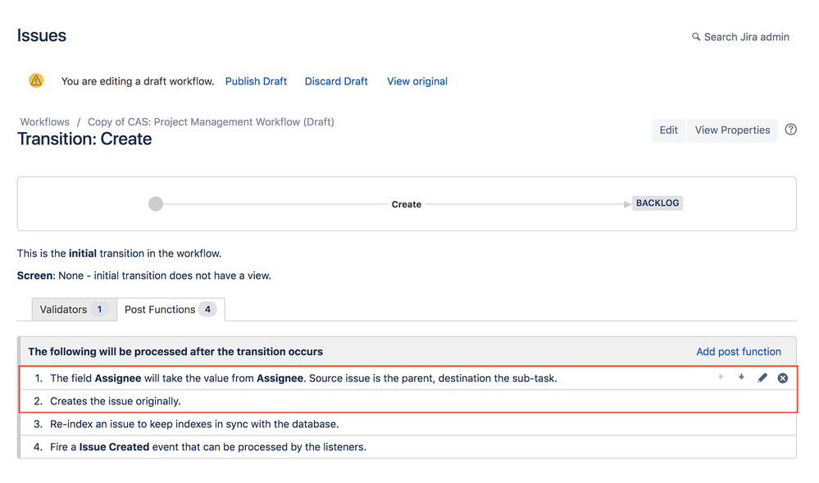Go to Workflows breadcrumb
This screenshot has height=483, width=819.
coord(45,122)
